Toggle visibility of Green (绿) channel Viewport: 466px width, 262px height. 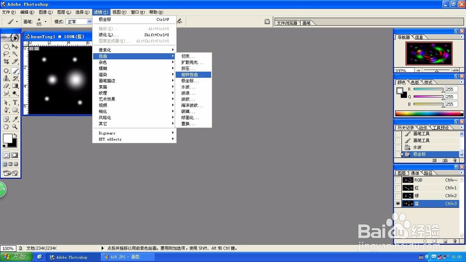pyautogui.click(x=398, y=196)
